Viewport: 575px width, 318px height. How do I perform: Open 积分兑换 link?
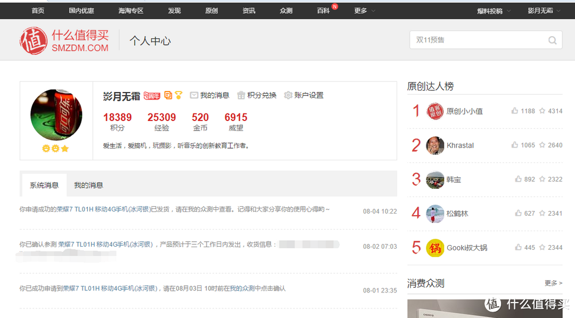point(261,95)
